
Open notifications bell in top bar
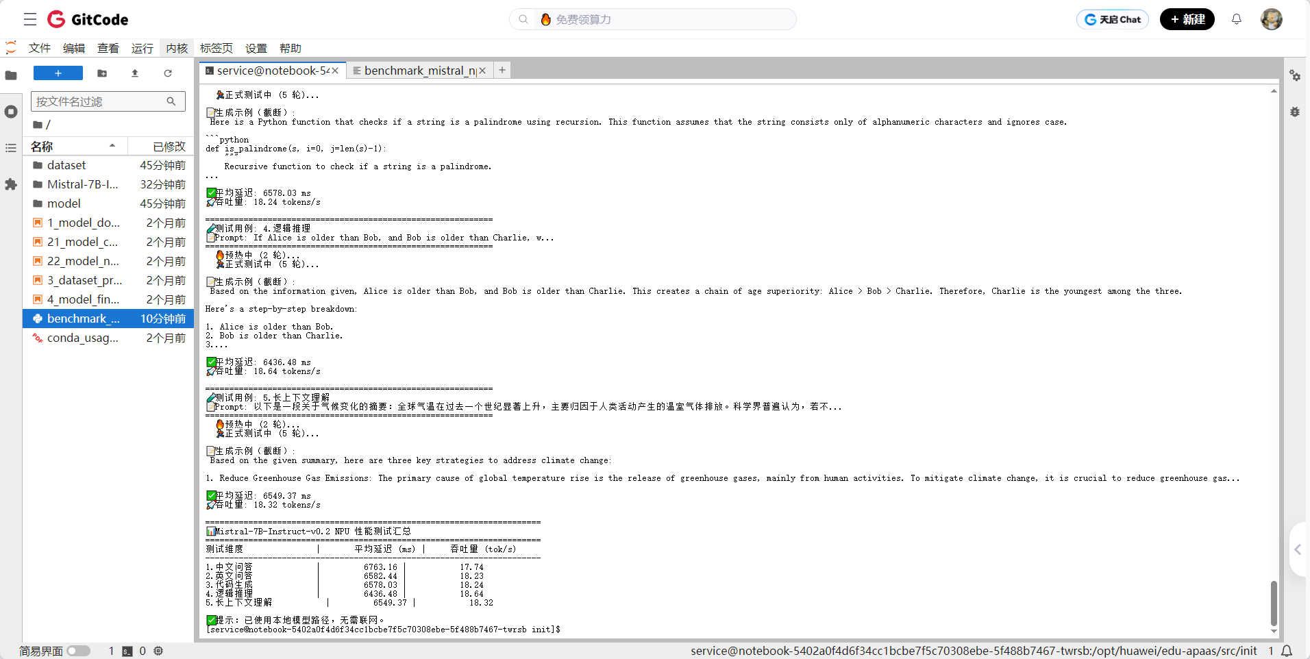pos(1237,19)
